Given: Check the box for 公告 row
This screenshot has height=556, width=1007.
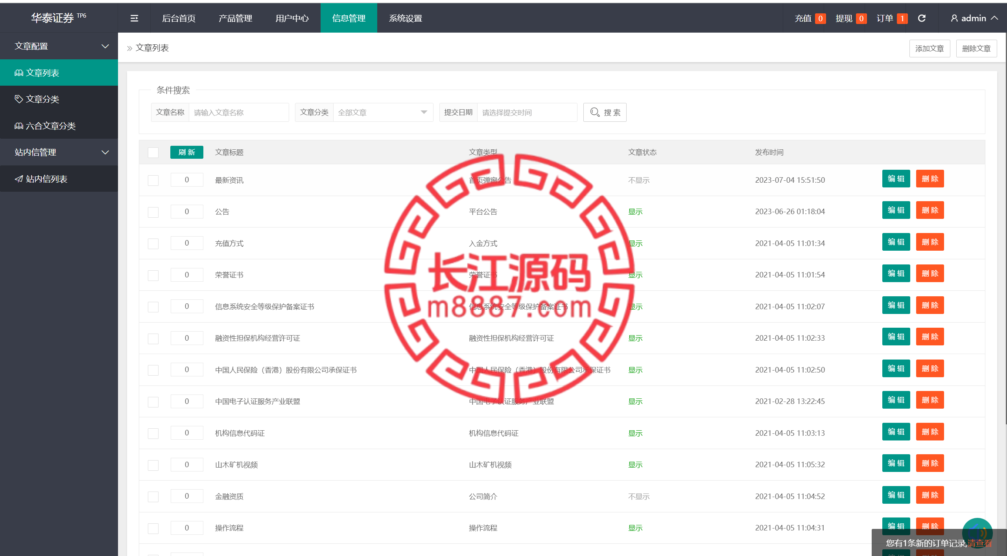Looking at the screenshot, I should (x=153, y=212).
